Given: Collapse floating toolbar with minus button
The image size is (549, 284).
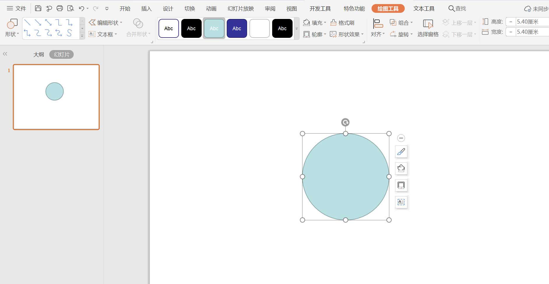Looking at the screenshot, I should tap(401, 138).
